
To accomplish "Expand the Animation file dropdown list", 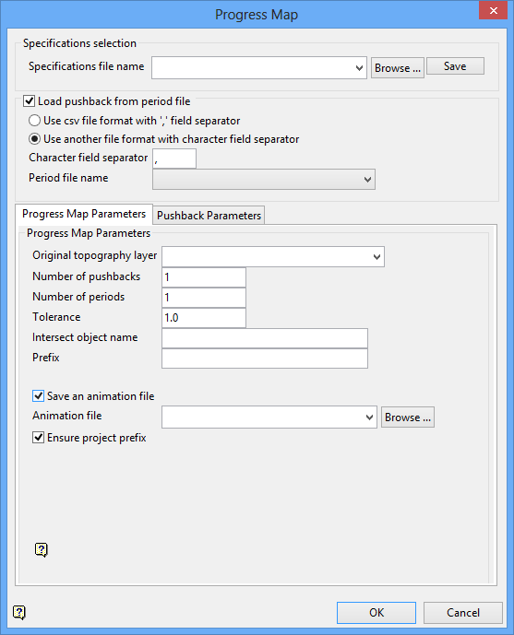I will [369, 417].
